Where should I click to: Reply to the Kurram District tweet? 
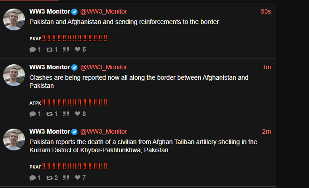tap(33, 178)
